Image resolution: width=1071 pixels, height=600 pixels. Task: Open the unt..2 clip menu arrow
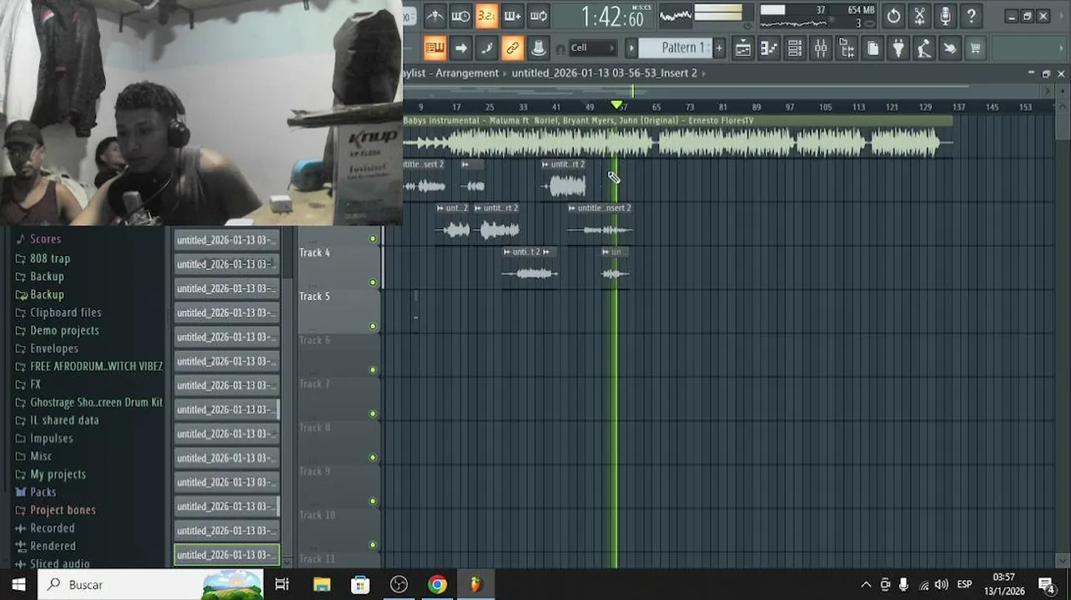pos(440,208)
